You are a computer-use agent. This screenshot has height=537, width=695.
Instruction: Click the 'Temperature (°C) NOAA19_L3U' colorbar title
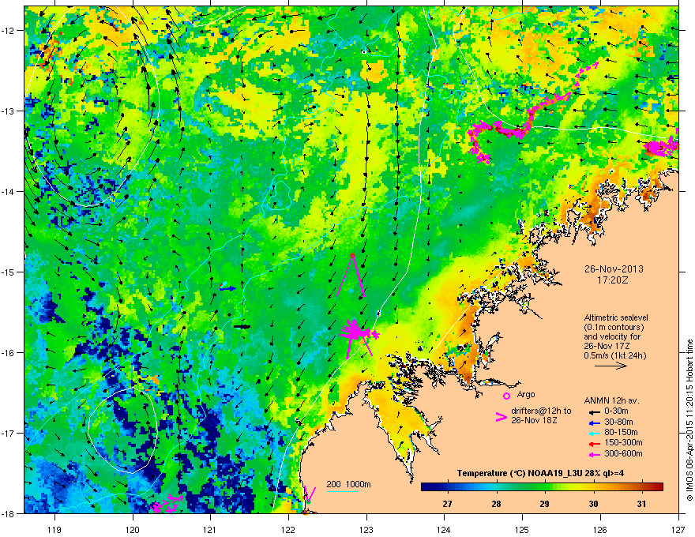[x=520, y=473]
